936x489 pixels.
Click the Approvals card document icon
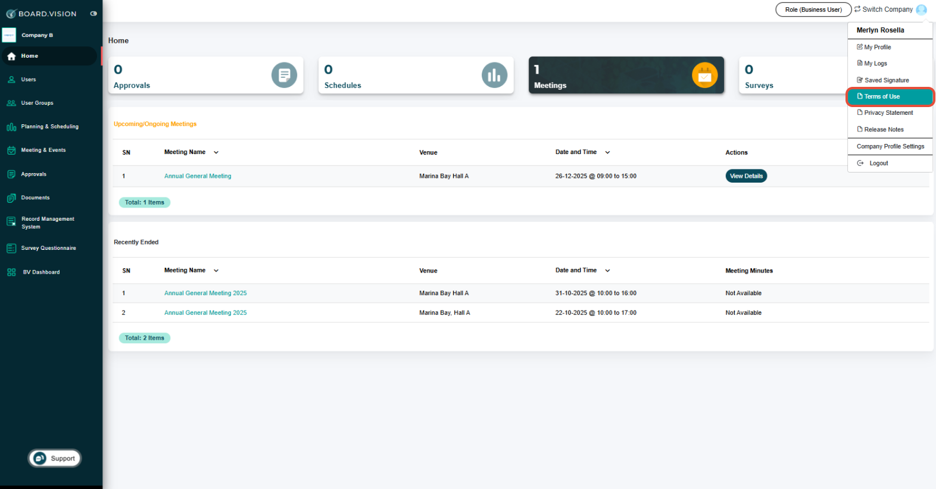(284, 75)
